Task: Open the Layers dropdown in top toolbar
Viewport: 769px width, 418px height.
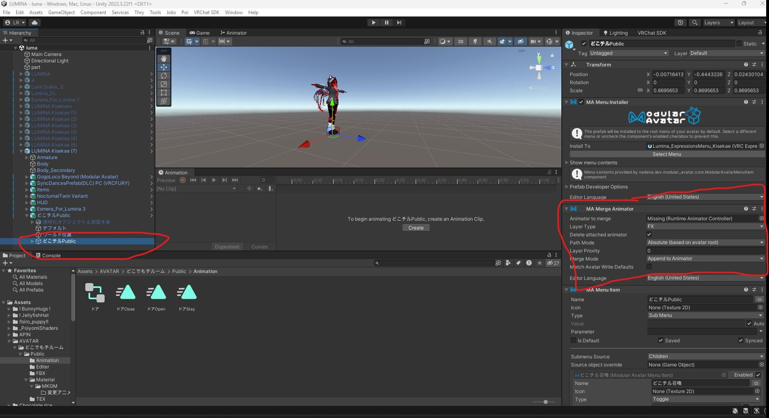Action: click(718, 23)
